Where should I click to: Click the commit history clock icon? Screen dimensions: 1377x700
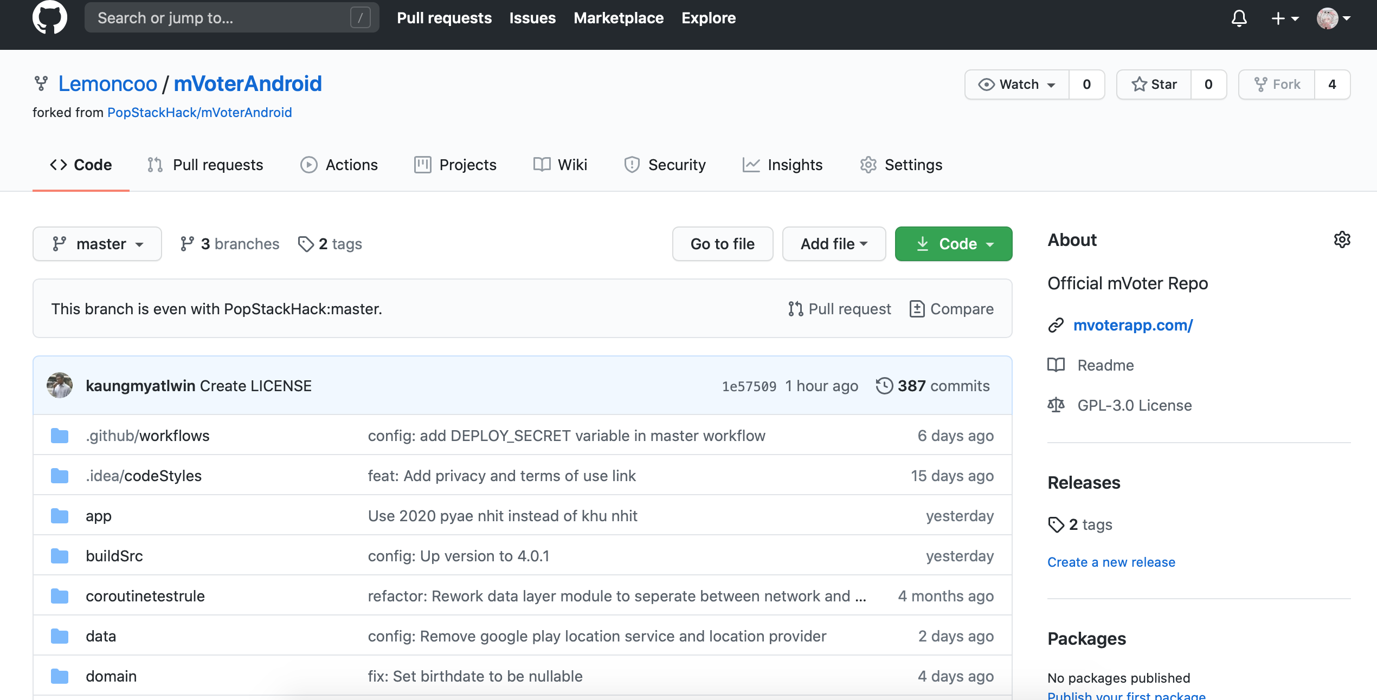(x=884, y=386)
